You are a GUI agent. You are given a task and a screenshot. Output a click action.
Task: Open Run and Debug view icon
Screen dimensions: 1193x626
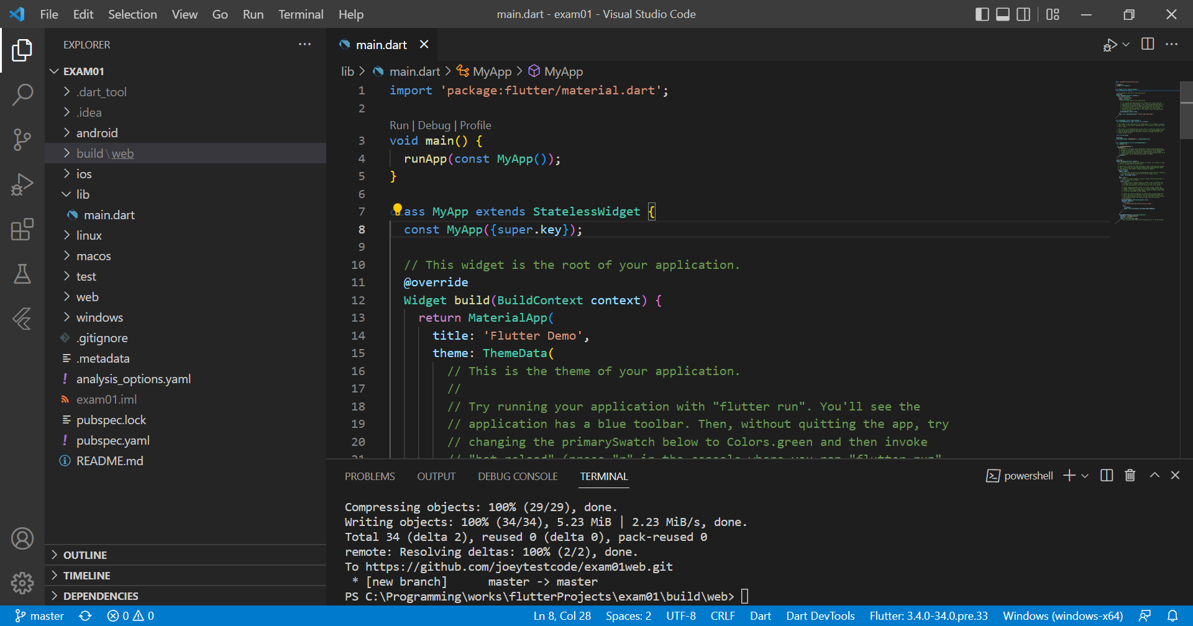[22, 184]
